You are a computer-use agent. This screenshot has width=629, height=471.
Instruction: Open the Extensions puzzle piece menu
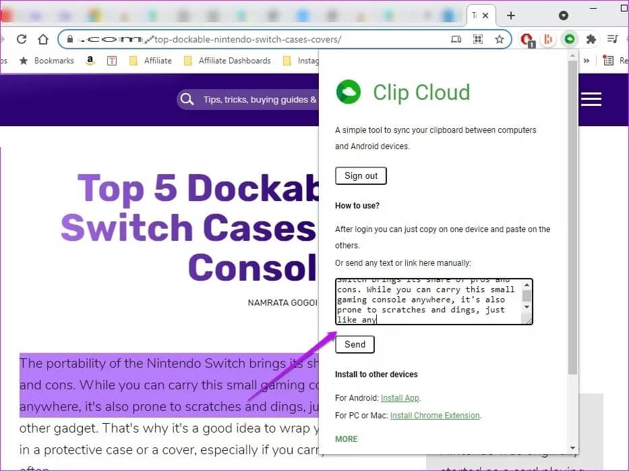click(x=591, y=39)
